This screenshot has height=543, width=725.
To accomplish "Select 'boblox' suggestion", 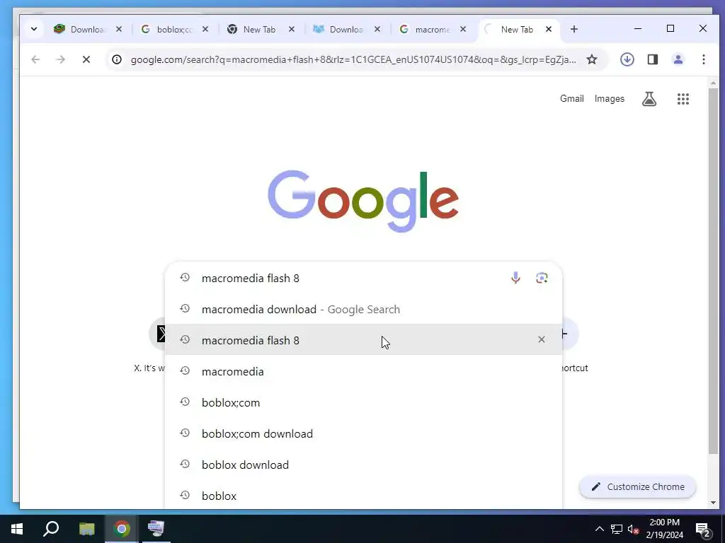I will point(363,496).
